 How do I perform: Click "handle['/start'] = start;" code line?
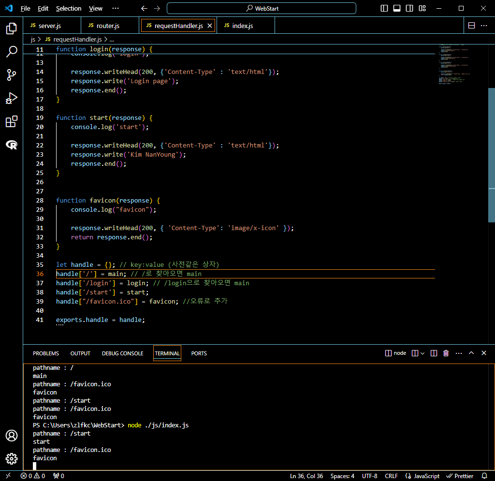point(102,292)
